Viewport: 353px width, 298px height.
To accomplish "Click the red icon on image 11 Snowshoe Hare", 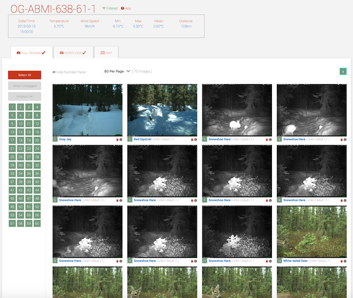I will tap(267, 261).
